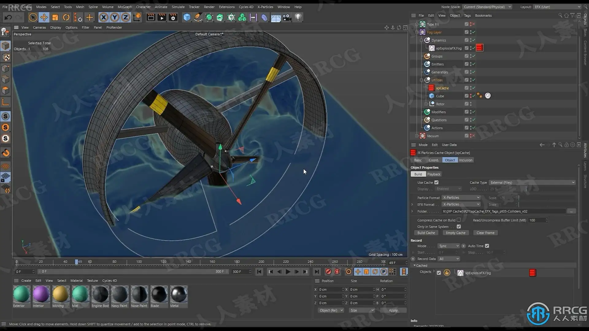This screenshot has height=331, width=589.
Task: Select the Nose Paint material swatch
Action: coord(139,294)
